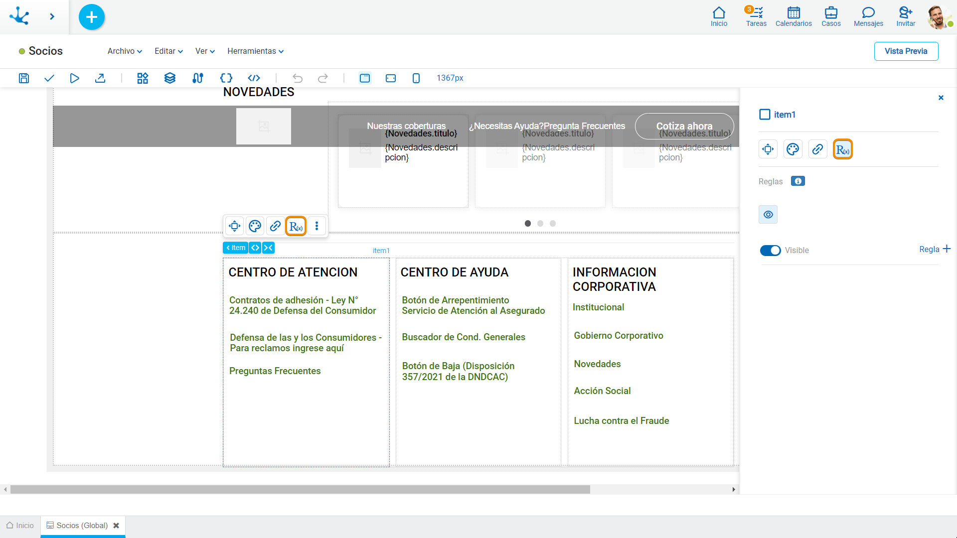Open link tab icon in side panel
This screenshot has width=957, height=538.
coord(817,149)
